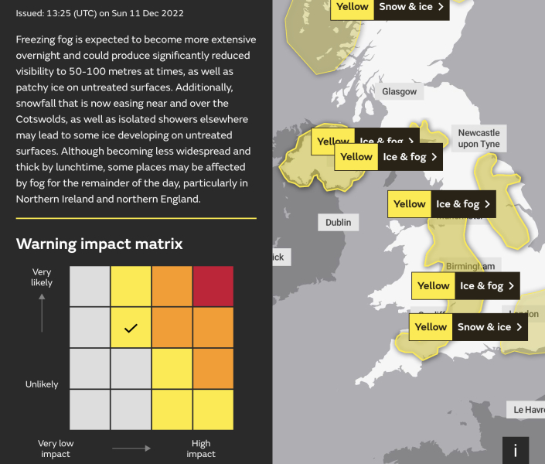Viewport: 545px width, 464px height.
Task: Expand chevron on Ice & fog near Birmingham
Action: (511, 286)
